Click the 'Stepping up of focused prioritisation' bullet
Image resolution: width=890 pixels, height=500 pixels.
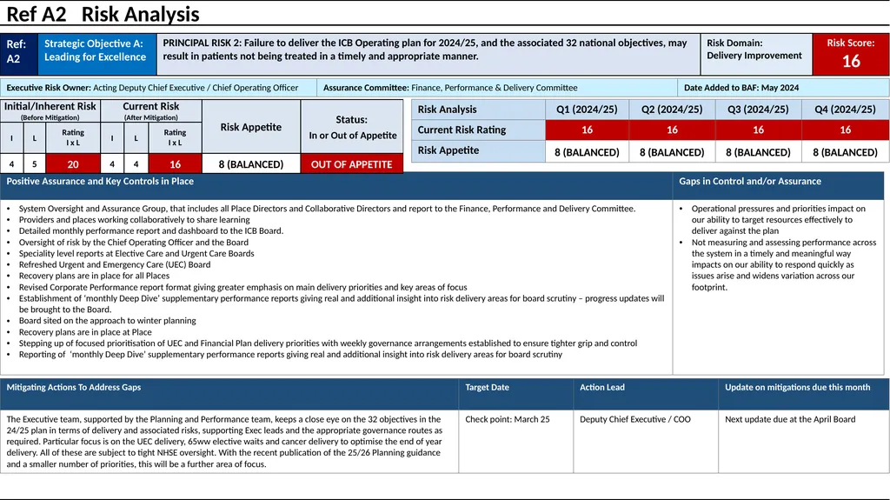(328, 343)
